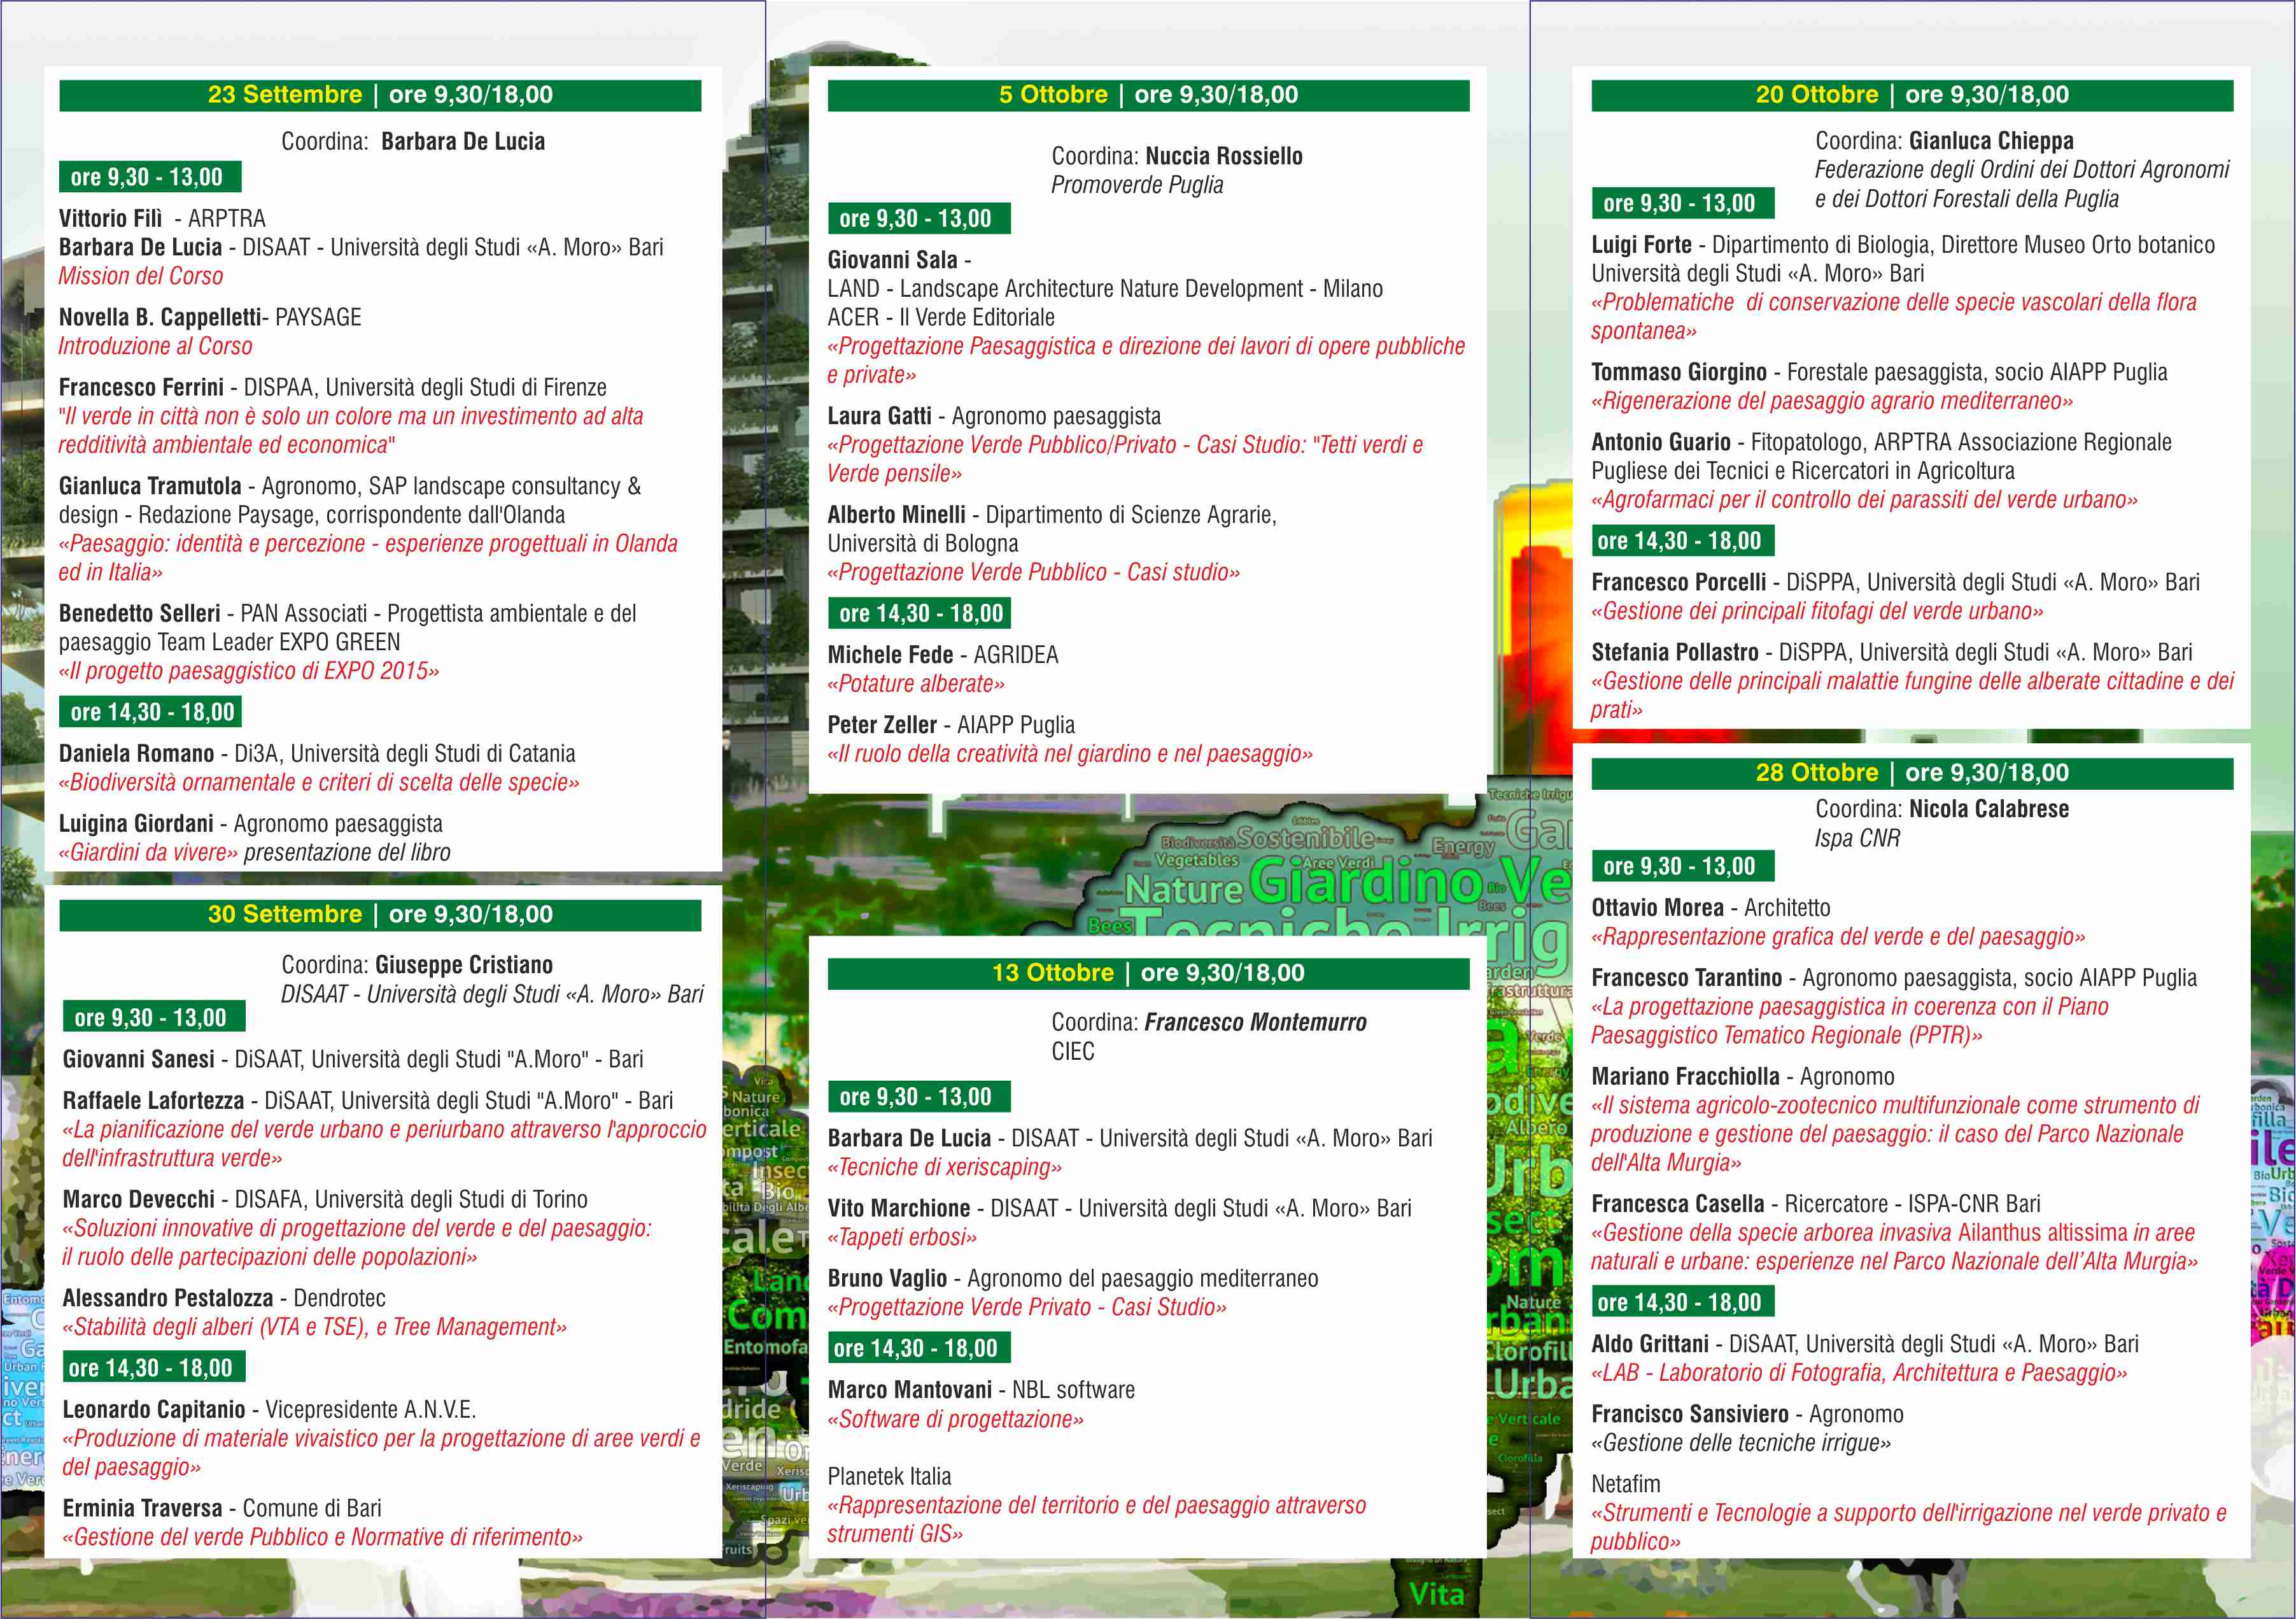Click Giovanni Sala's name
2296x1619 pixels.
[x=892, y=260]
